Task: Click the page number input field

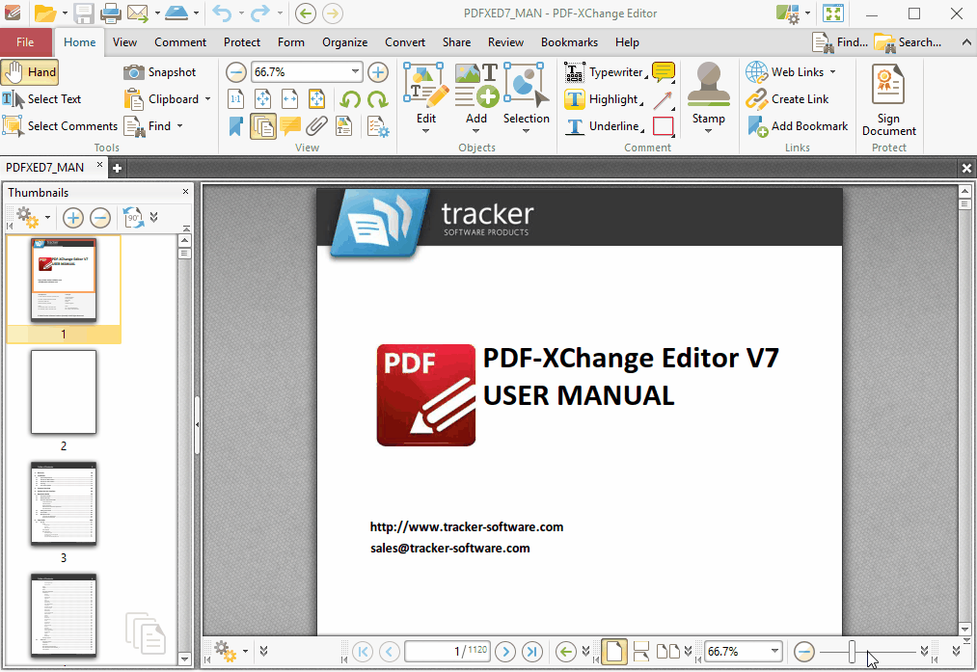Action: [448, 652]
